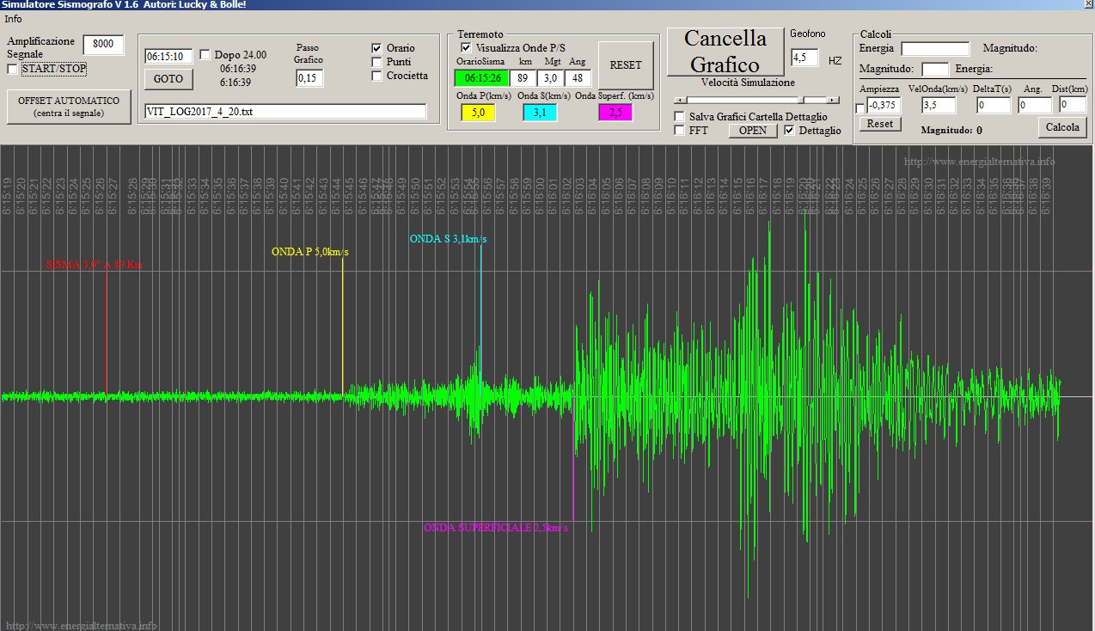Image resolution: width=1095 pixels, height=631 pixels.
Task: Enable the Crocietta checkbox
Action: click(x=376, y=76)
